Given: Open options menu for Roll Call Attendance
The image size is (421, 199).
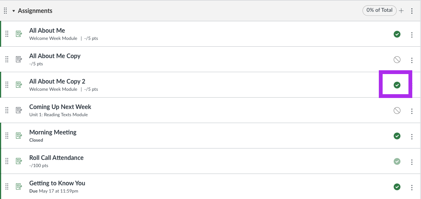Looking at the screenshot, I should (x=412, y=162).
